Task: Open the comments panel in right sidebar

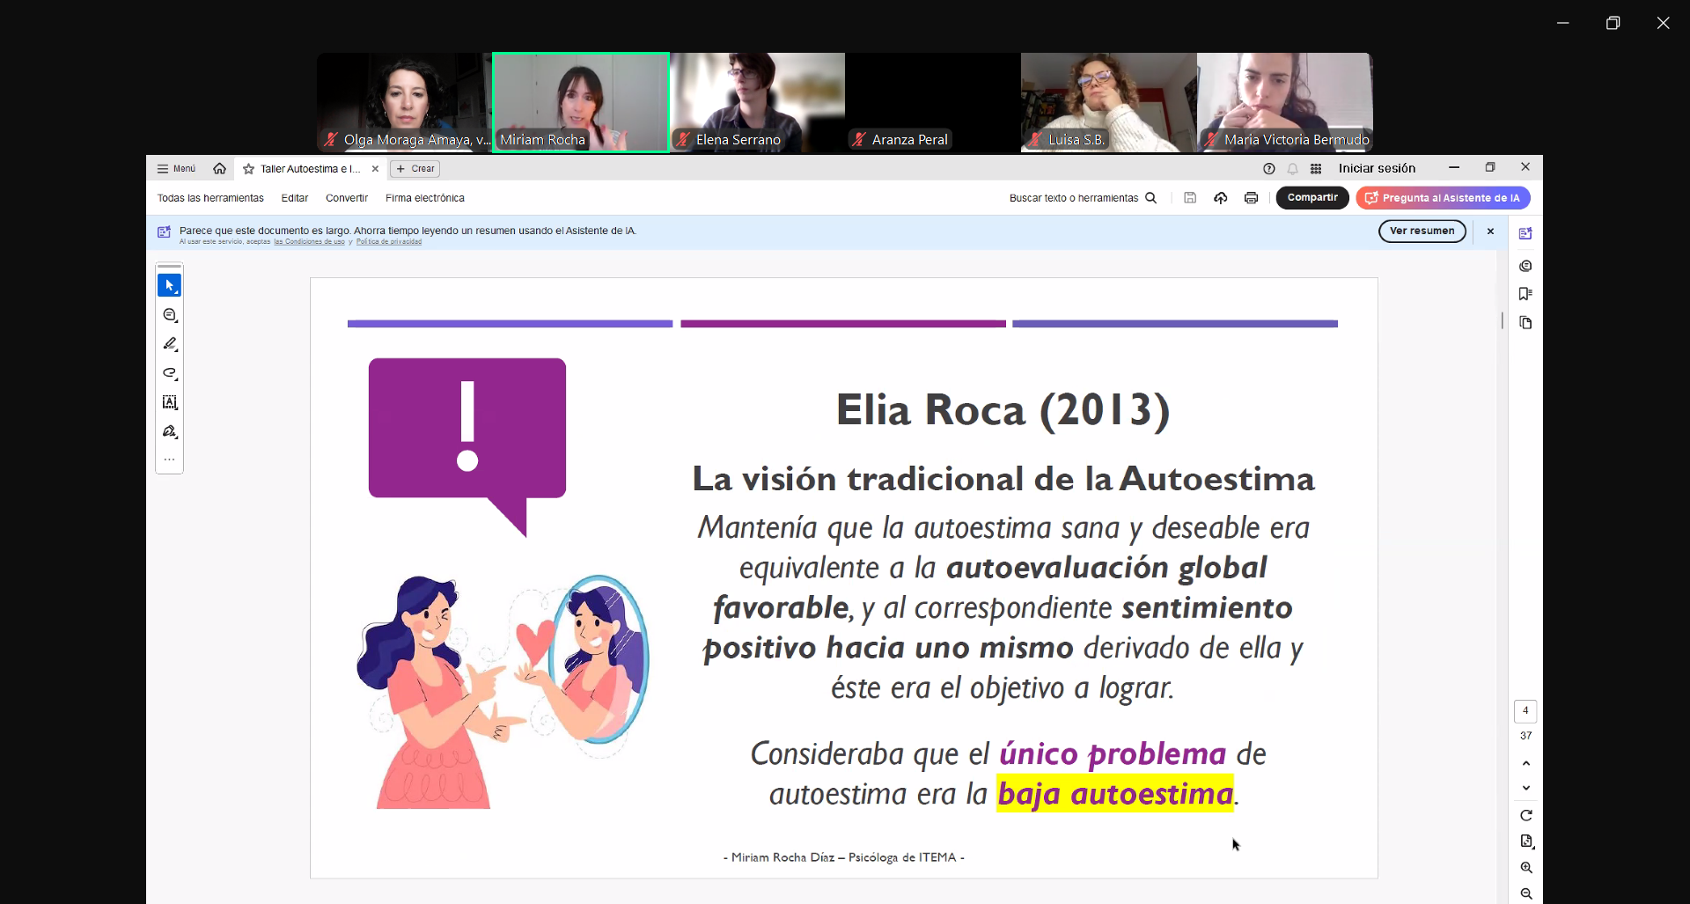Action: (1525, 266)
